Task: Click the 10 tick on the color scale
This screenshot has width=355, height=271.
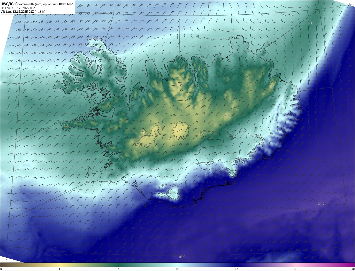Action: click(177, 269)
